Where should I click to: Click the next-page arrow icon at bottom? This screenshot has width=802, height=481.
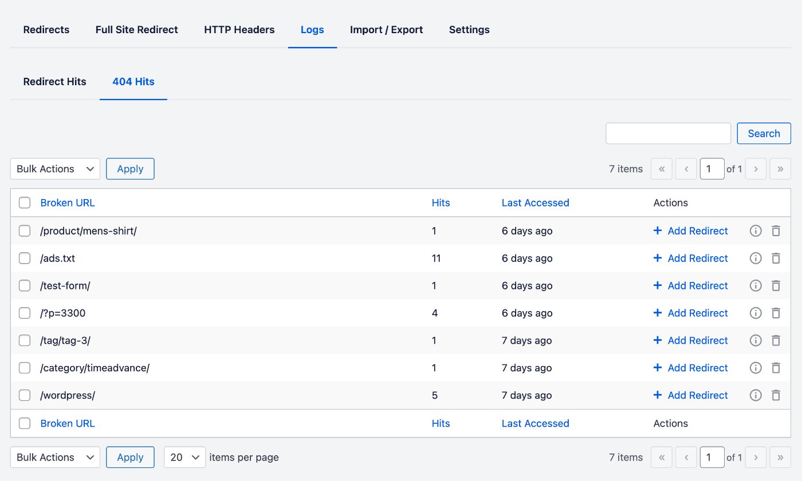pos(756,457)
